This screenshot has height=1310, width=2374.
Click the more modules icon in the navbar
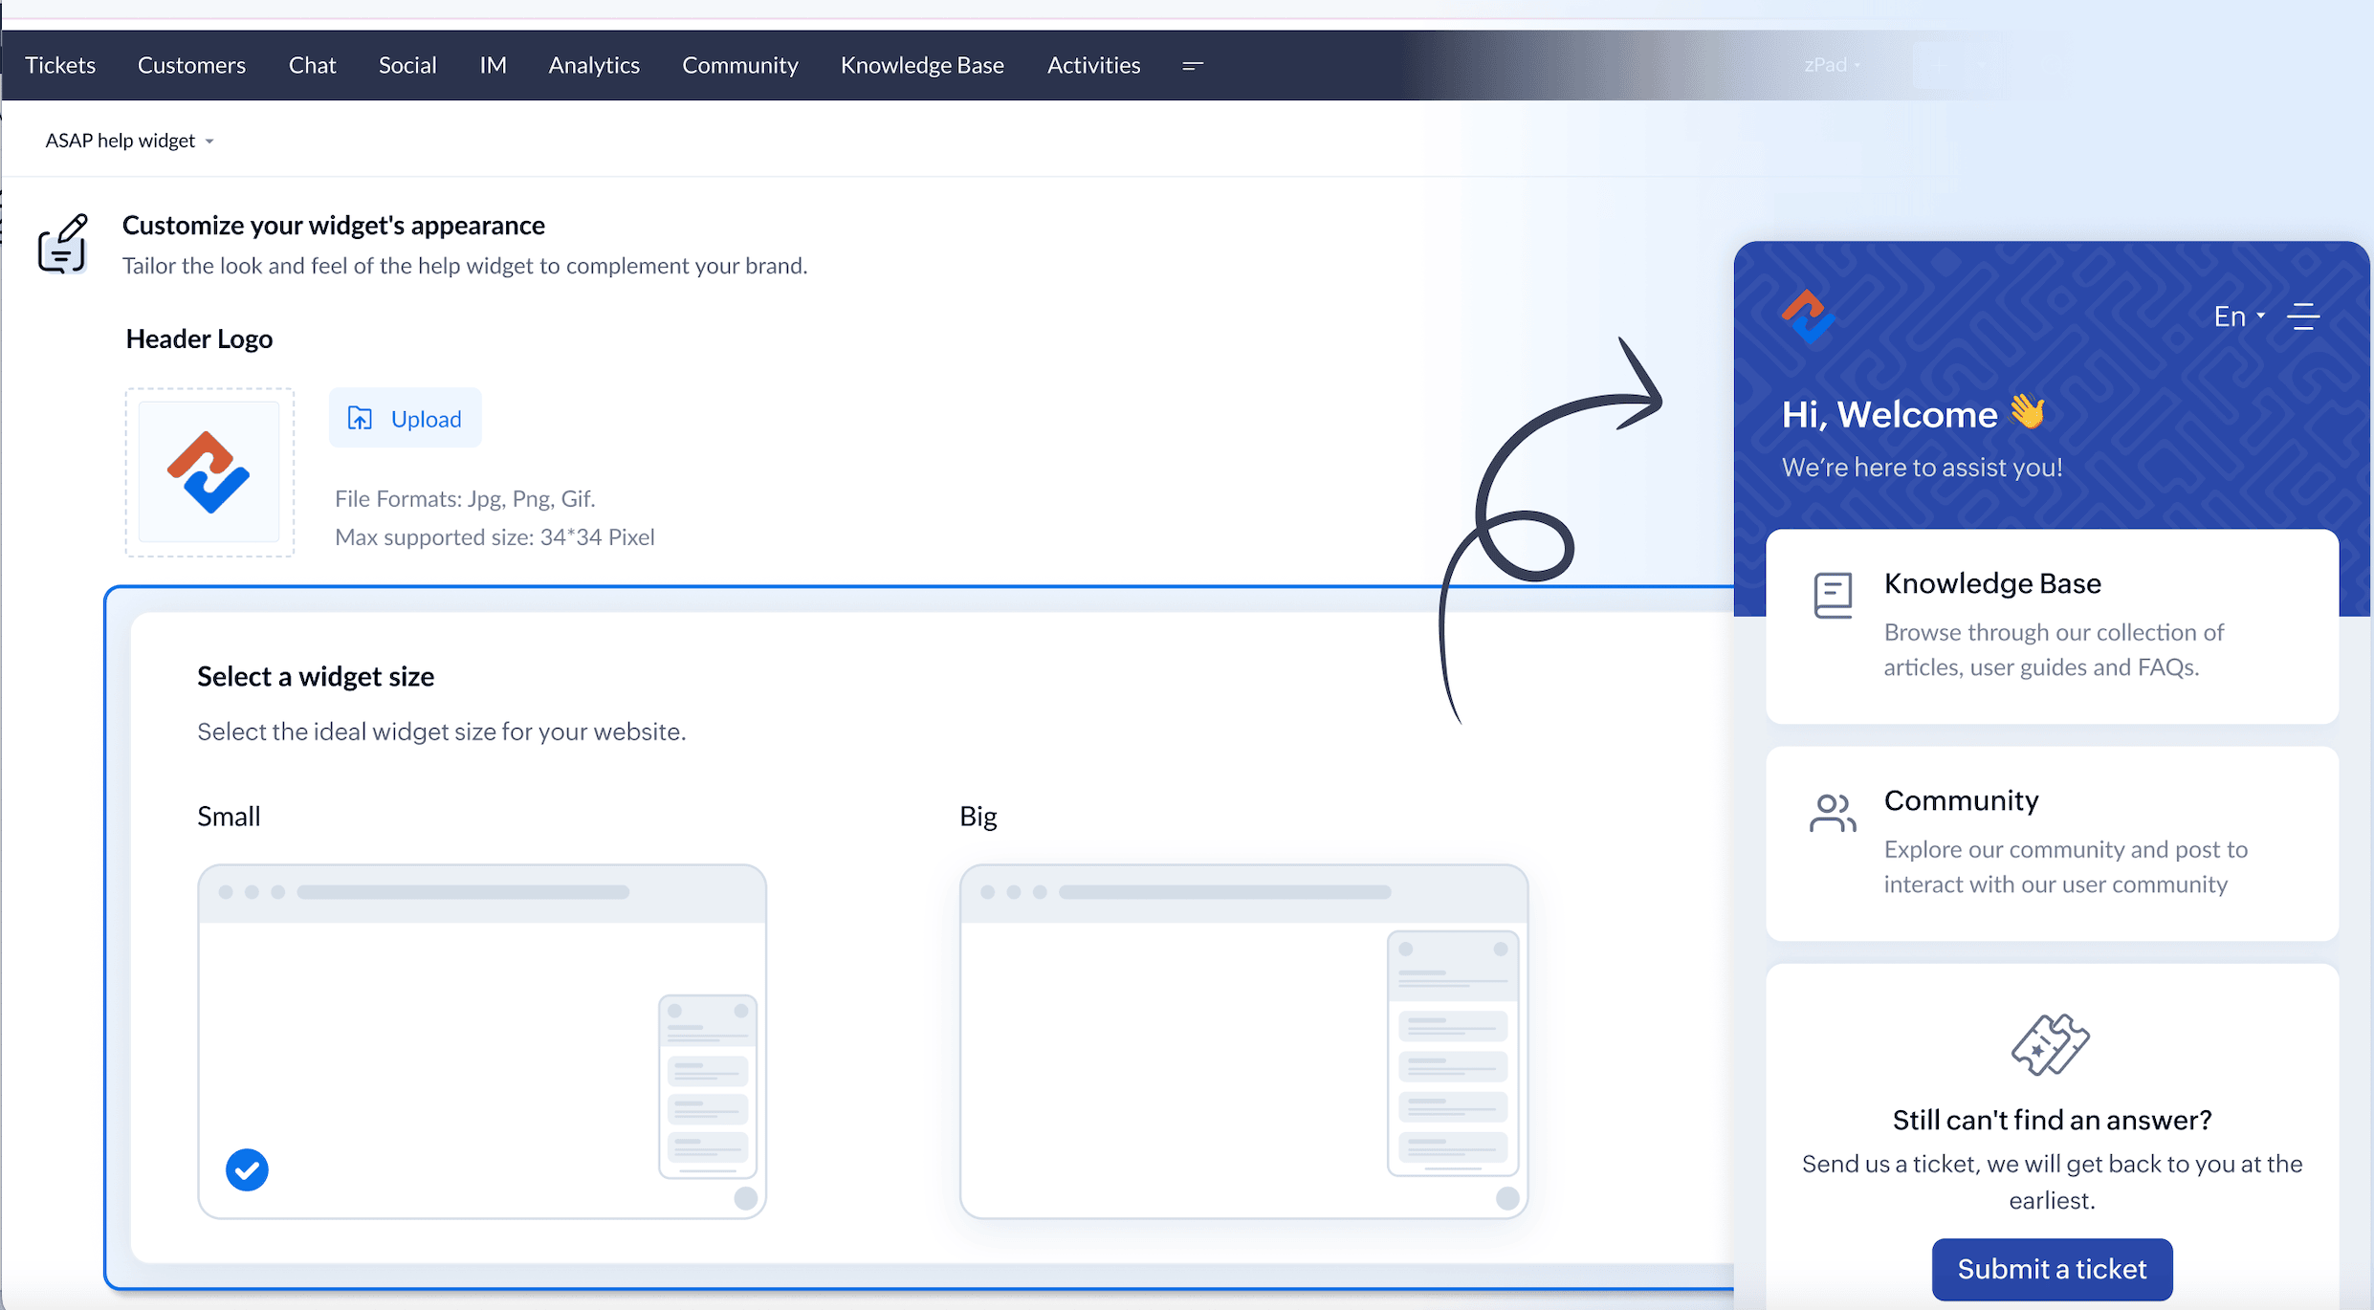(1192, 65)
